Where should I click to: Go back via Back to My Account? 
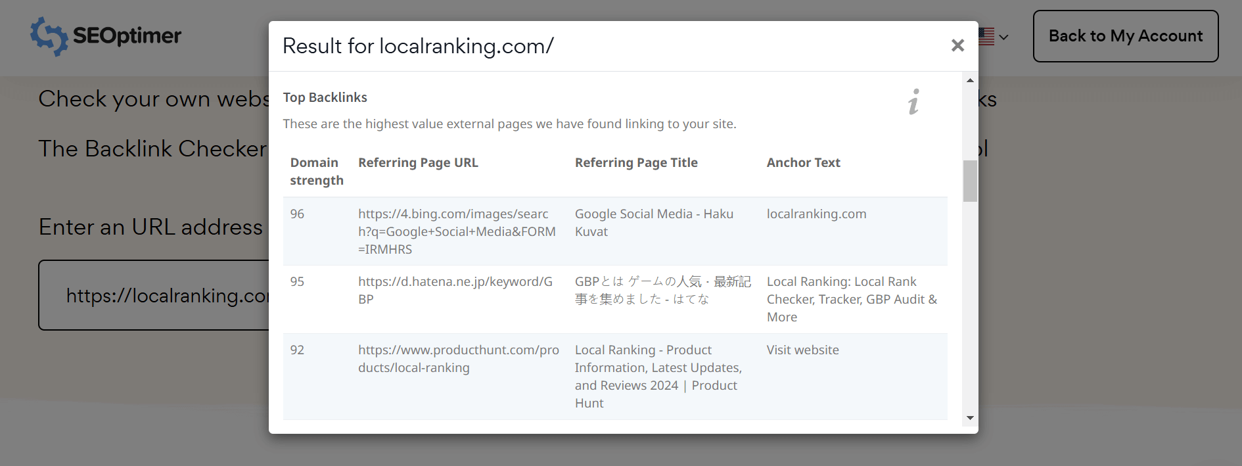click(x=1125, y=36)
